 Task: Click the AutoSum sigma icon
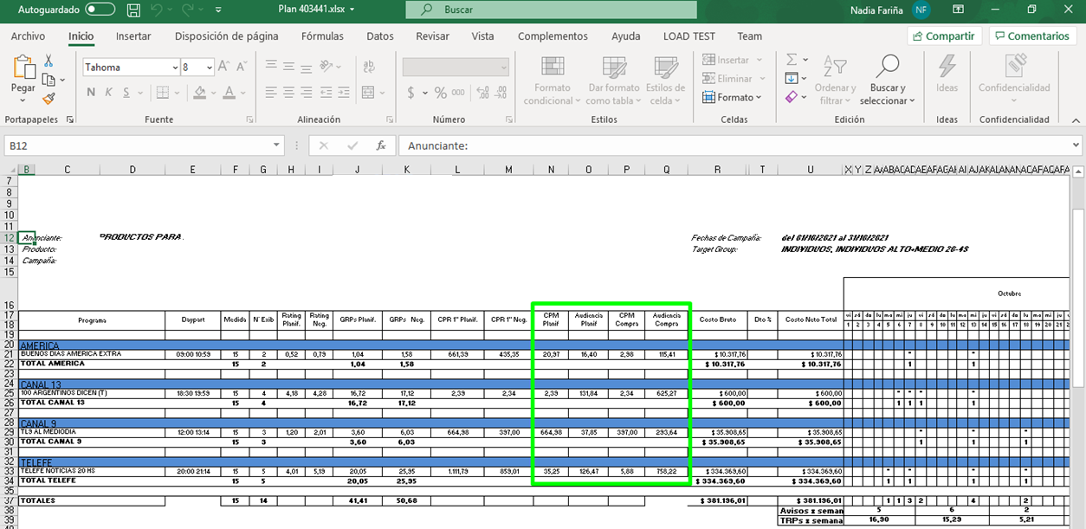(792, 60)
